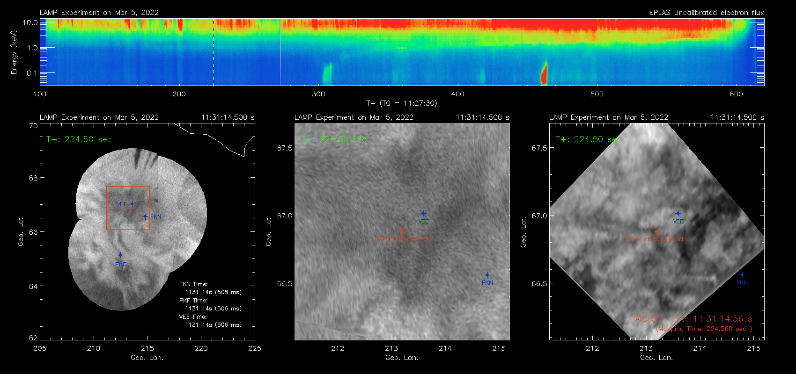Click the '213' longitude tick under AIC diamond panel
This screenshot has height=374, width=796.
tap(646, 348)
